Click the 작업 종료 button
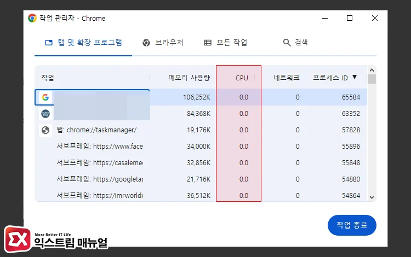Image resolution: width=411 pixels, height=257 pixels. click(352, 225)
